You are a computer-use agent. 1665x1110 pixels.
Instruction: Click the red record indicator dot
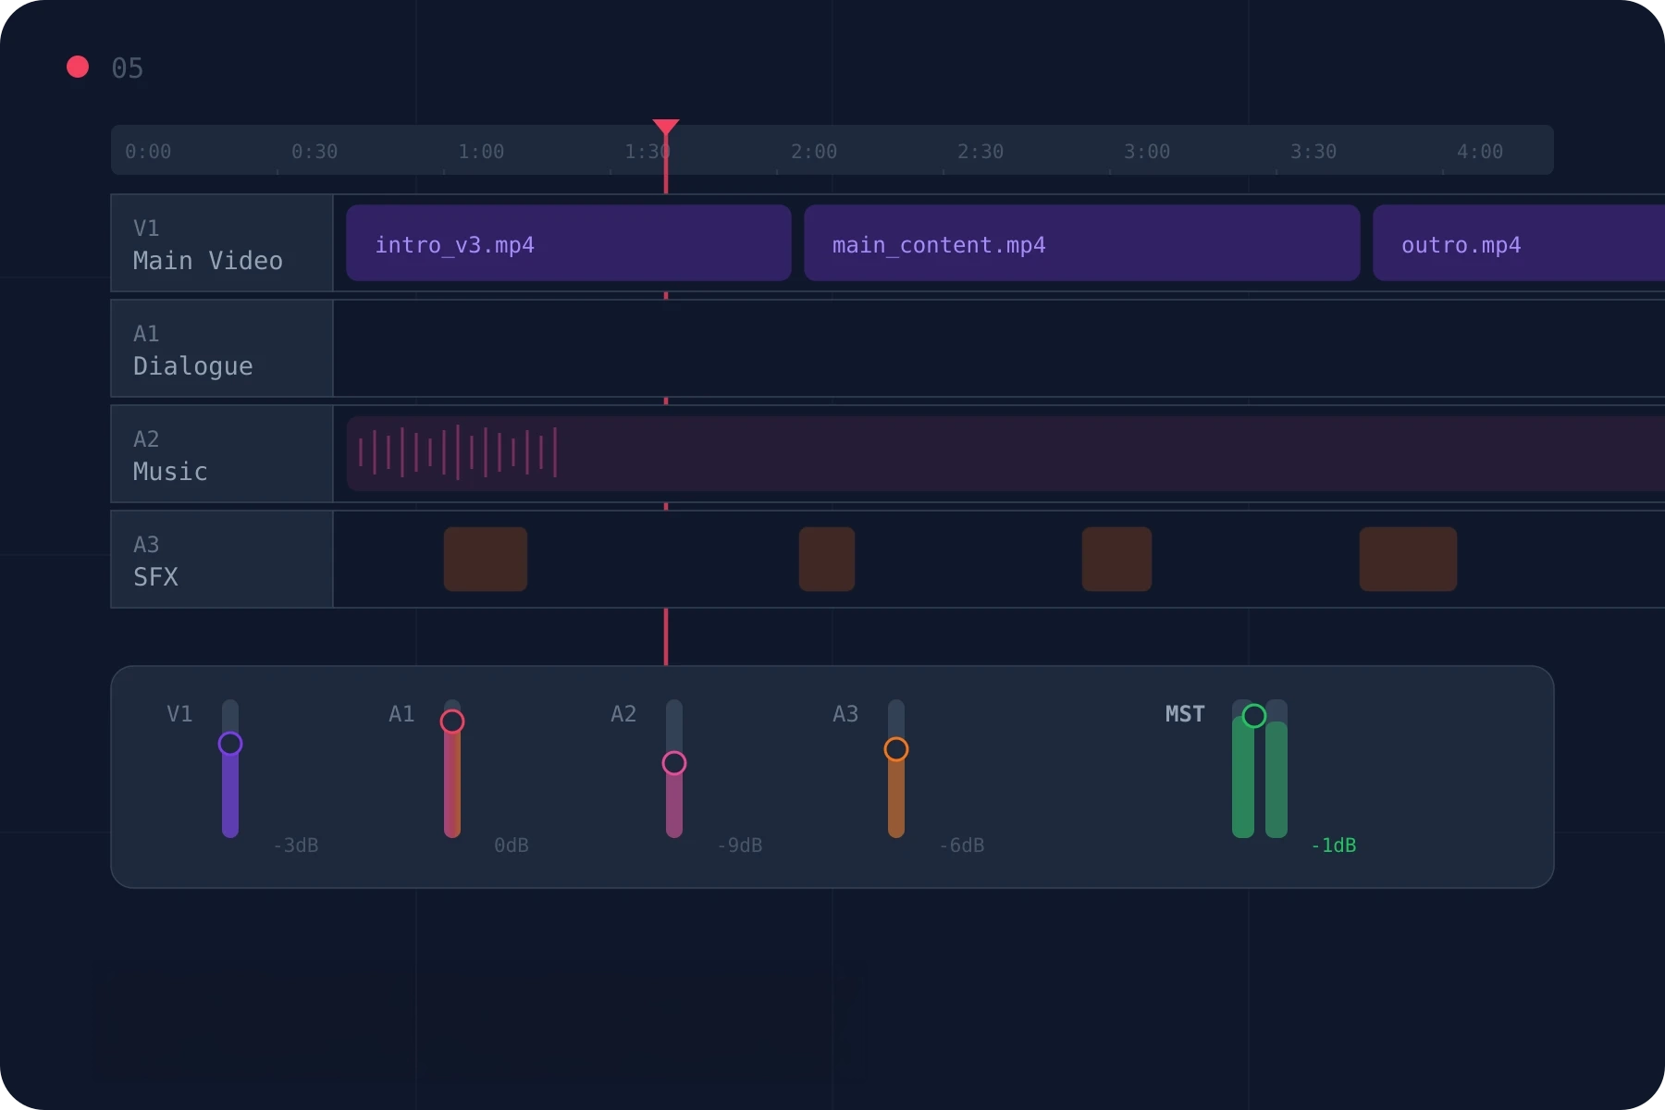[78, 67]
